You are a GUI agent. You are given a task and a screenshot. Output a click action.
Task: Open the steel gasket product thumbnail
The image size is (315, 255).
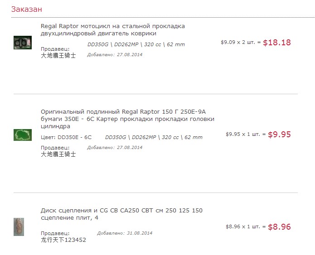(23, 43)
